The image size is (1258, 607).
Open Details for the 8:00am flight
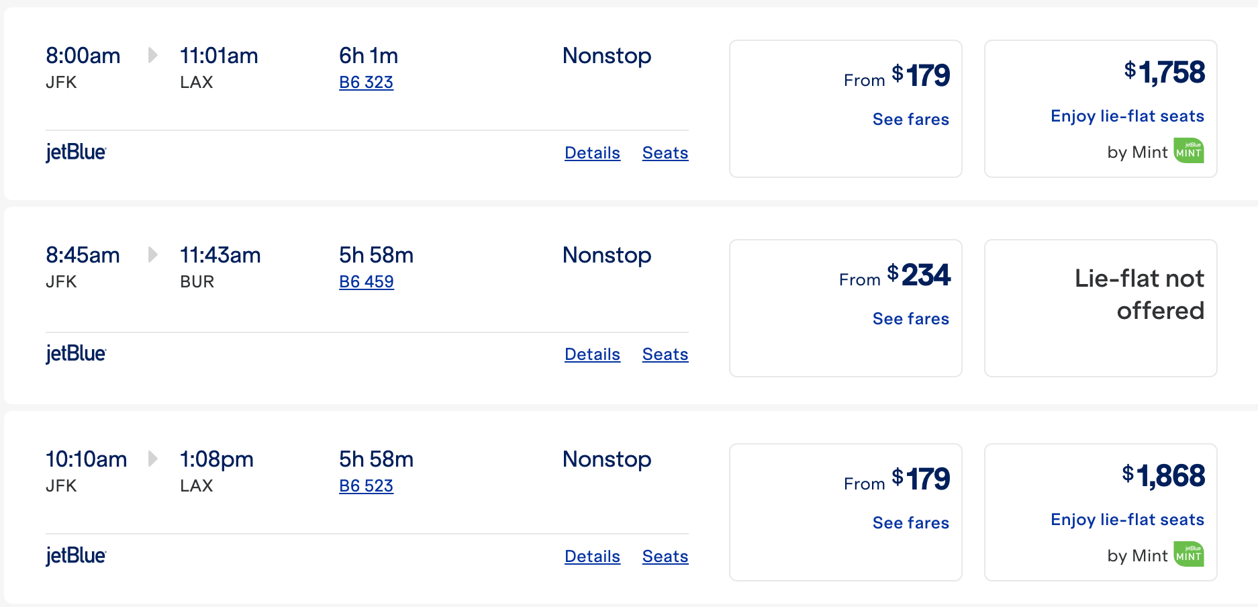point(591,152)
